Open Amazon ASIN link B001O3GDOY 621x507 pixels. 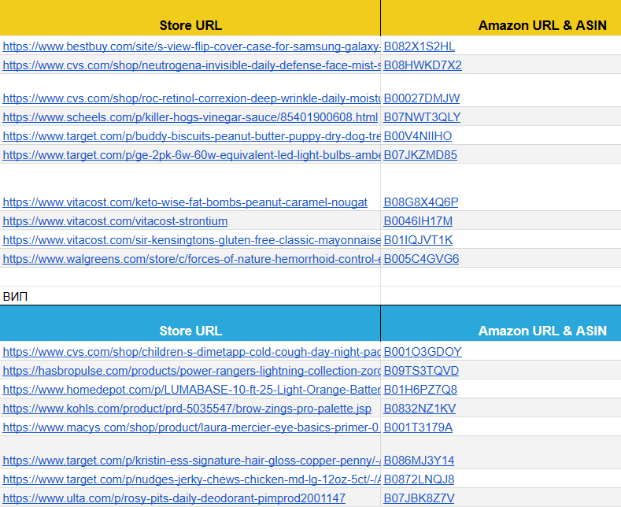423,352
